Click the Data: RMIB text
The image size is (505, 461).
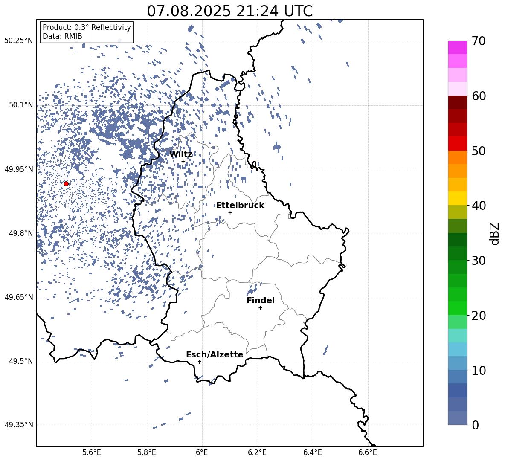click(62, 36)
